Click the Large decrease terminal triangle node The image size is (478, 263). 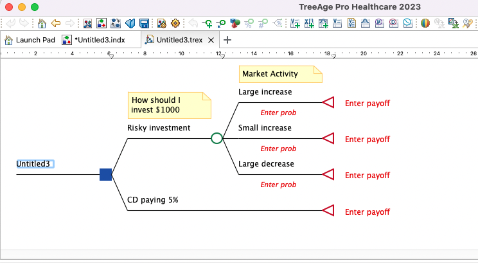point(328,175)
